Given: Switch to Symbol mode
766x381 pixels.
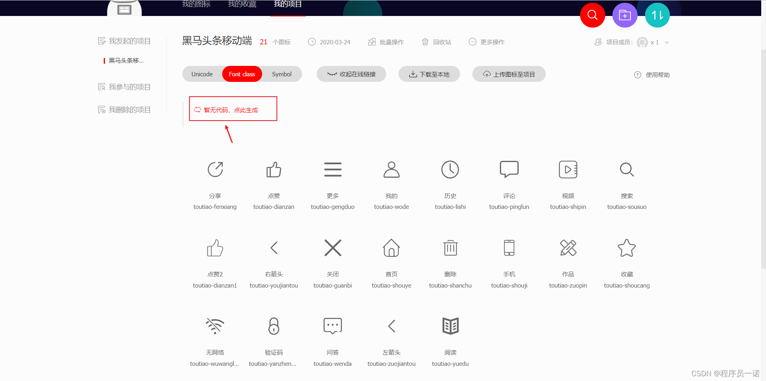Looking at the screenshot, I should (282, 74).
